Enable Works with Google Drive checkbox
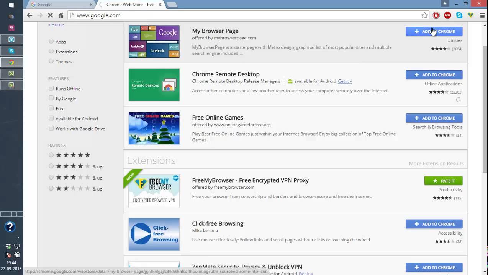Viewport: 488px width, 275px height. coord(51,128)
